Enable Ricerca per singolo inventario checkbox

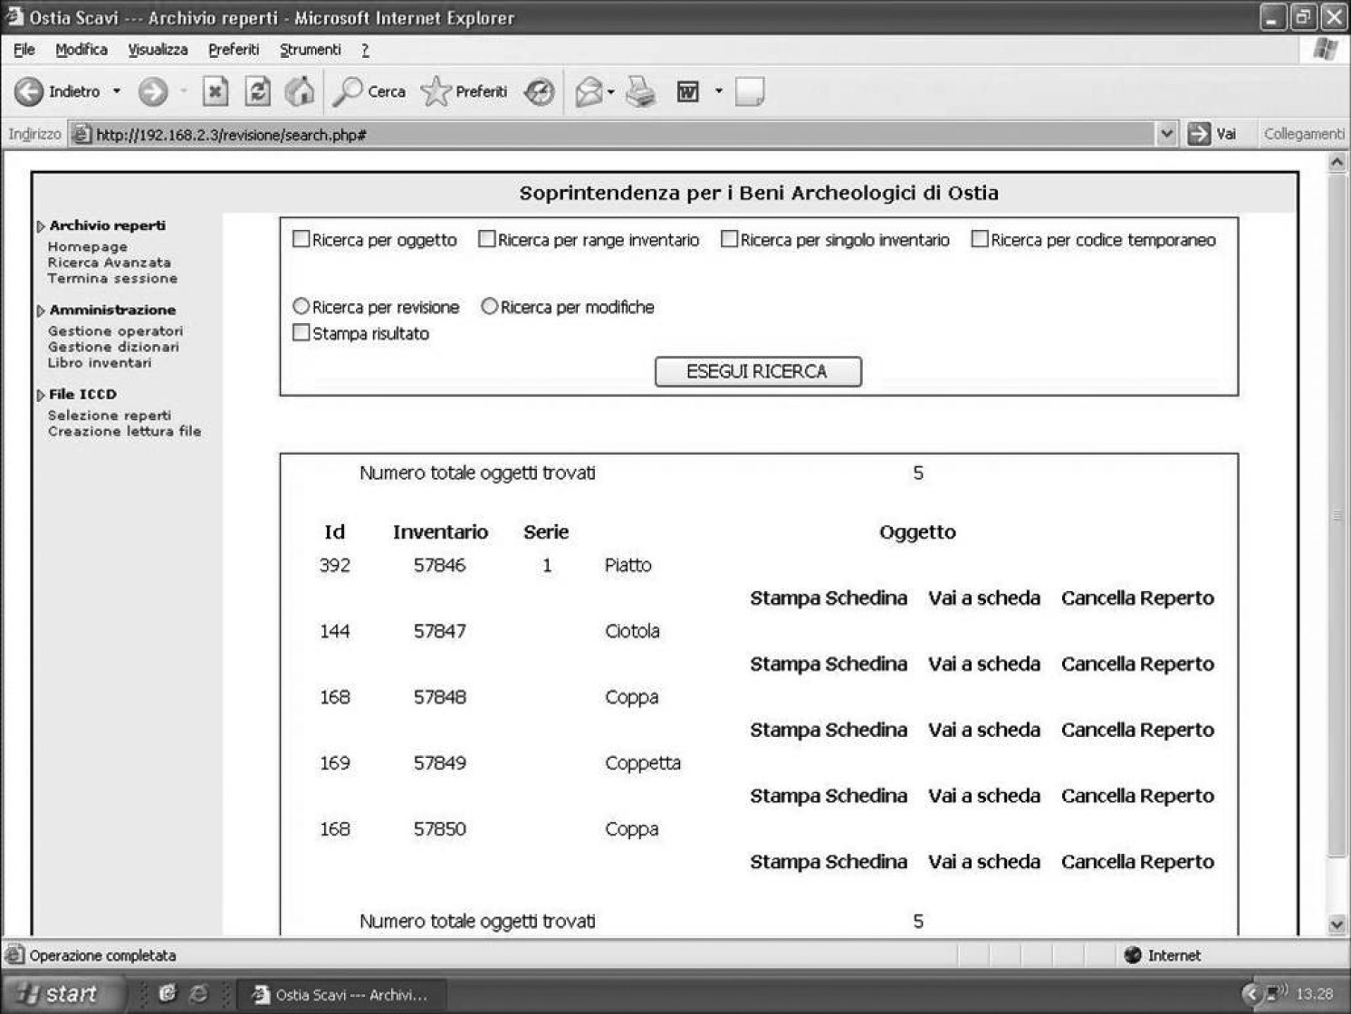coord(730,239)
